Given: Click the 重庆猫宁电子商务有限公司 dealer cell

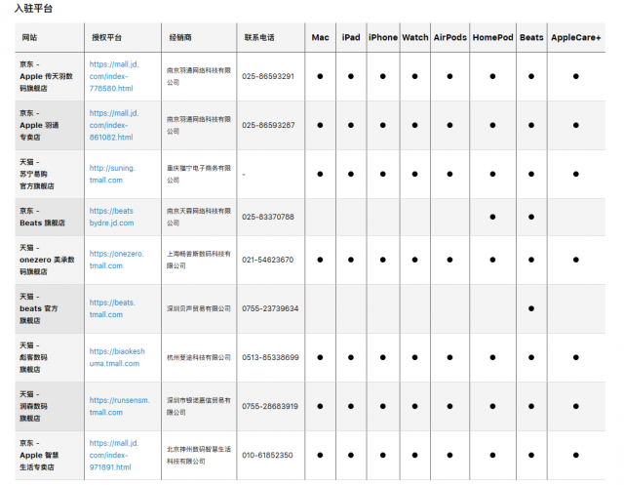Looking at the screenshot, I should pos(199,174).
